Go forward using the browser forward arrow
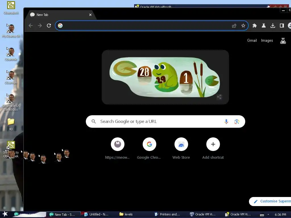Viewport: 291px width, 218px height. [40, 26]
